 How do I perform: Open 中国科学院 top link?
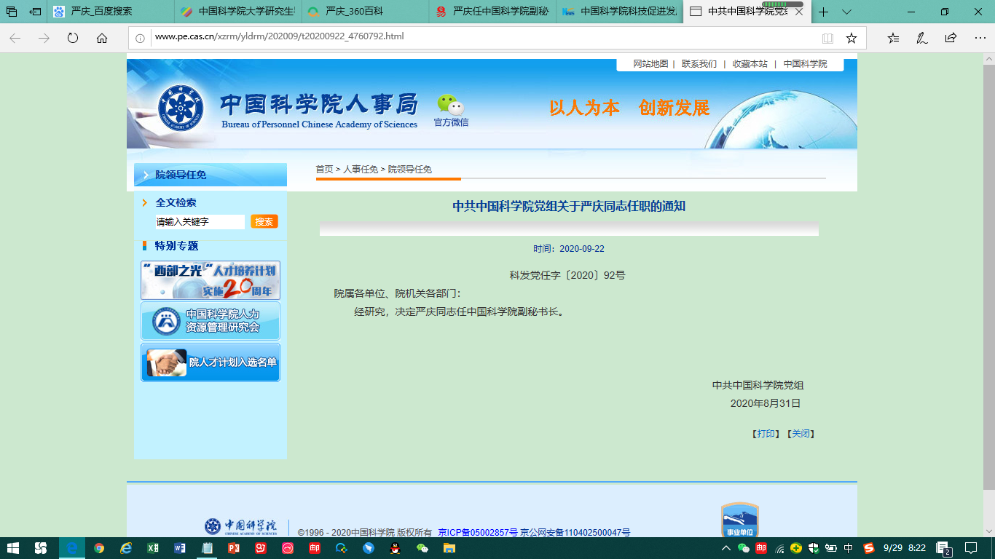coord(806,64)
